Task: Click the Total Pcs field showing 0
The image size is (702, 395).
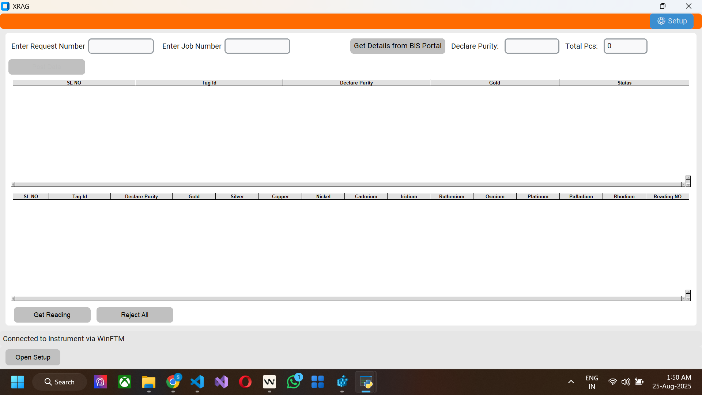Action: coord(625,46)
